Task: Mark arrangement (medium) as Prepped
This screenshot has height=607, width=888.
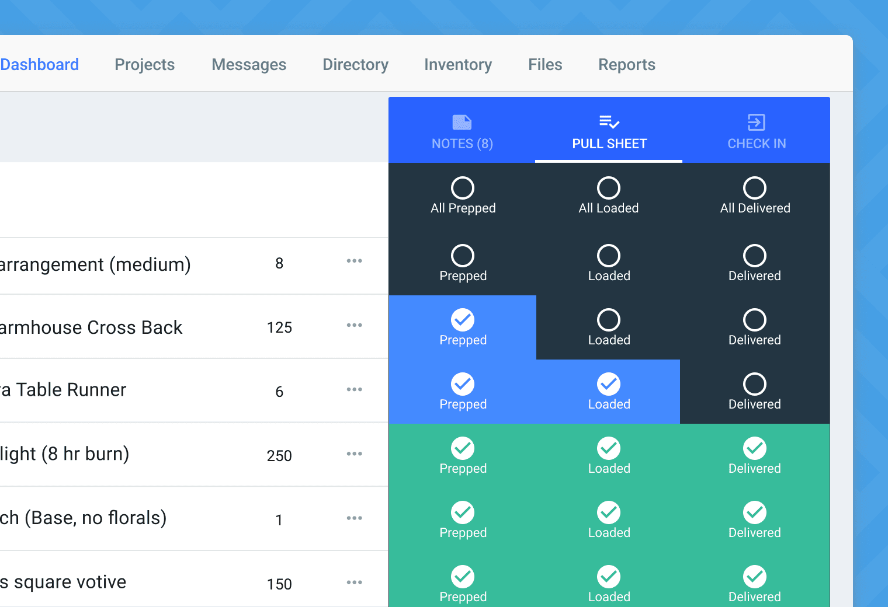Action: point(463,256)
